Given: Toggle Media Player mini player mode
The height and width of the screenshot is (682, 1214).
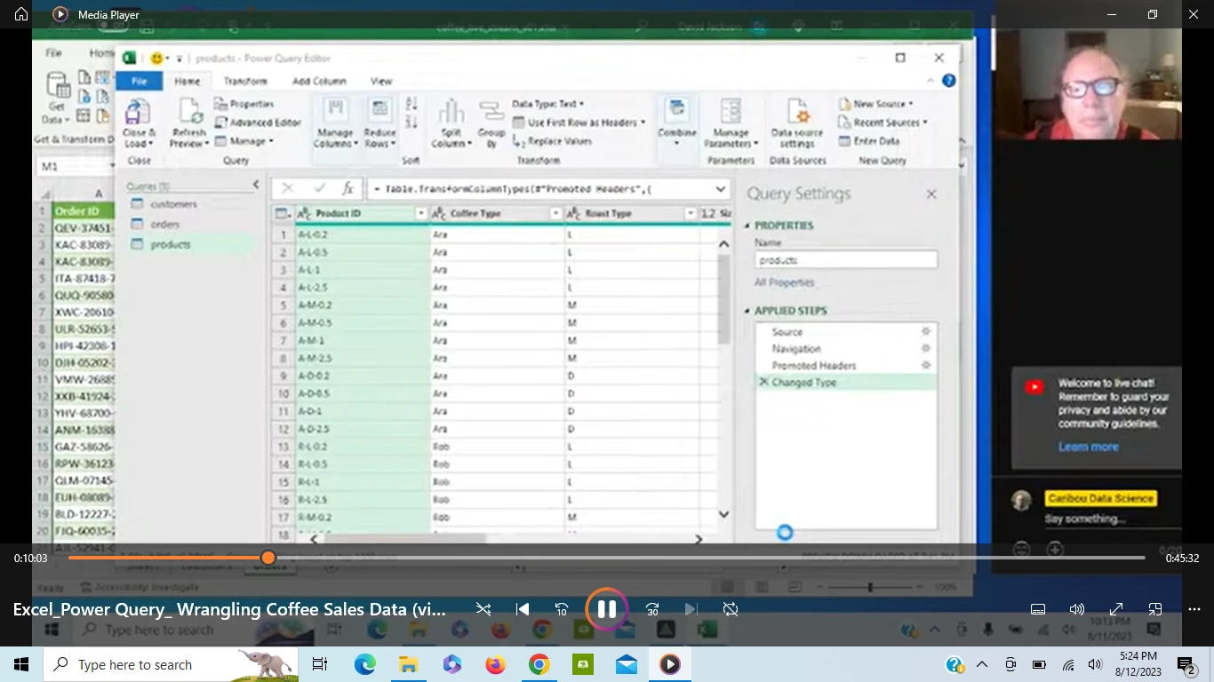Looking at the screenshot, I should [1155, 609].
